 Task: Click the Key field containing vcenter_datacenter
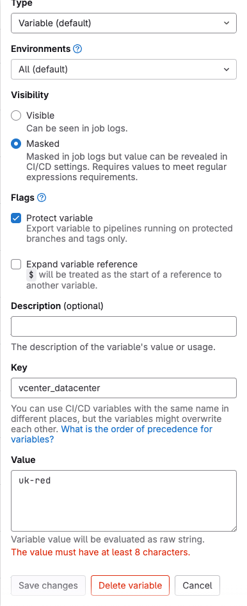click(124, 388)
